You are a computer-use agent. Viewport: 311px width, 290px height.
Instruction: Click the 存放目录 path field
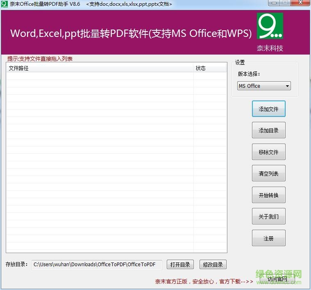tap(97, 265)
